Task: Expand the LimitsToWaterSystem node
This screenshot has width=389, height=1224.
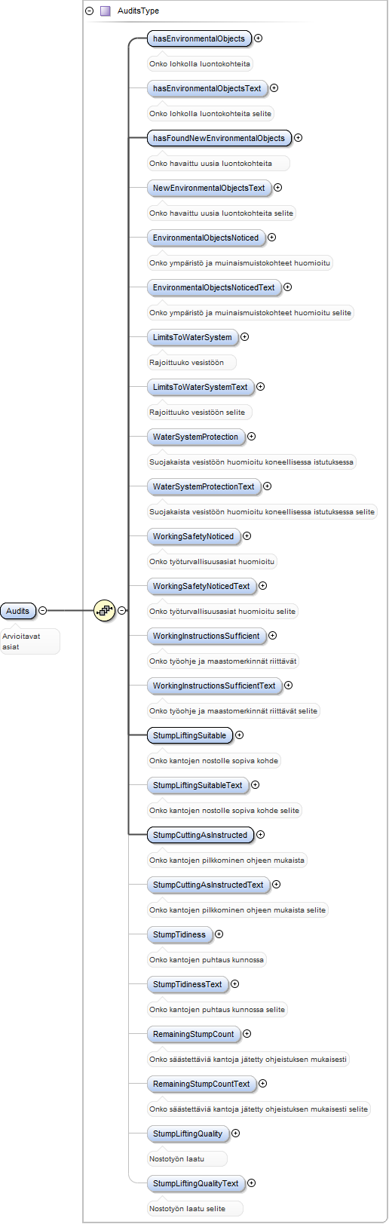Action: click(245, 336)
